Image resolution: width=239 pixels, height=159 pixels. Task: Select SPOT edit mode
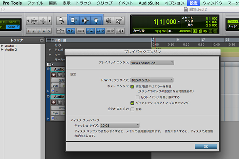(12, 22)
